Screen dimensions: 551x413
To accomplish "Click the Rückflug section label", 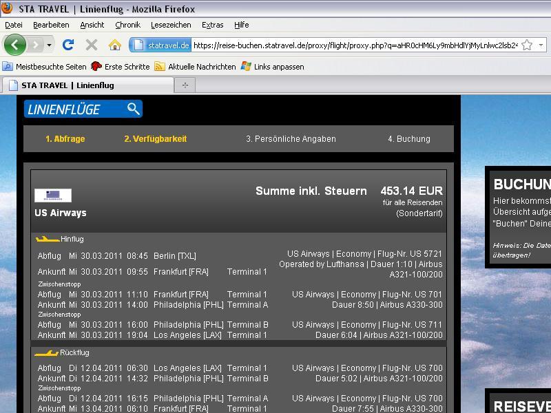I will [74, 352].
